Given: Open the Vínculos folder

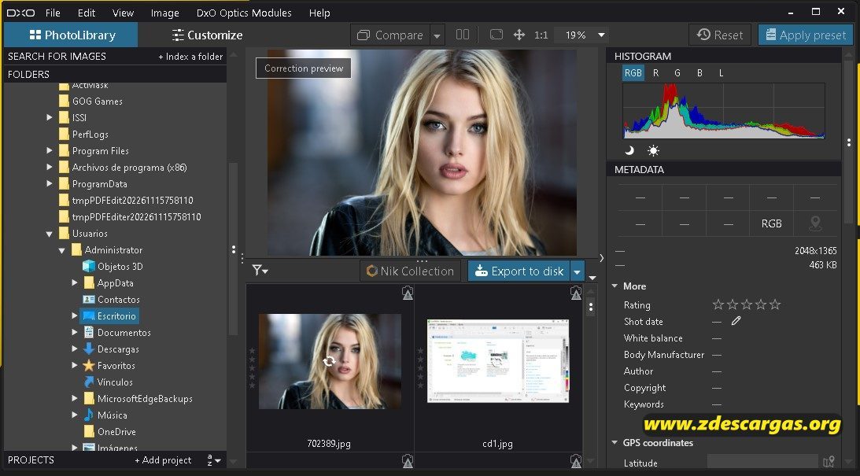Looking at the screenshot, I should tap(108, 382).
